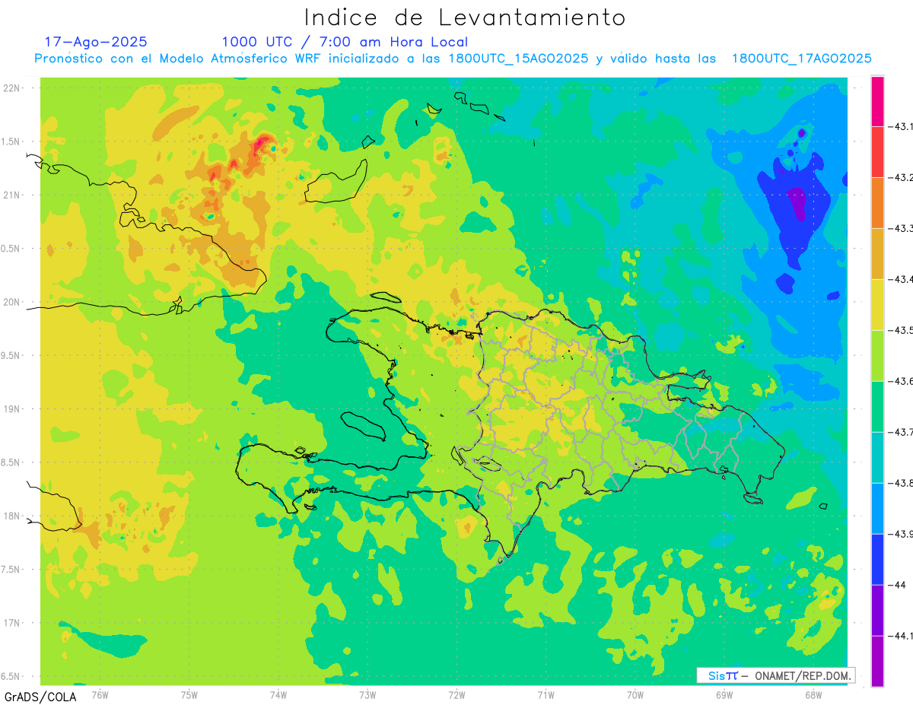Click the 'Indice de Levantamiento' title
Screen dimensions: 913x705
(x=465, y=17)
